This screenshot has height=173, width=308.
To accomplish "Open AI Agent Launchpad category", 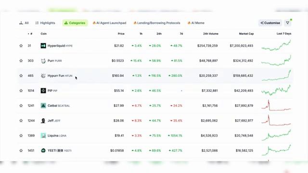I will 109,23.
